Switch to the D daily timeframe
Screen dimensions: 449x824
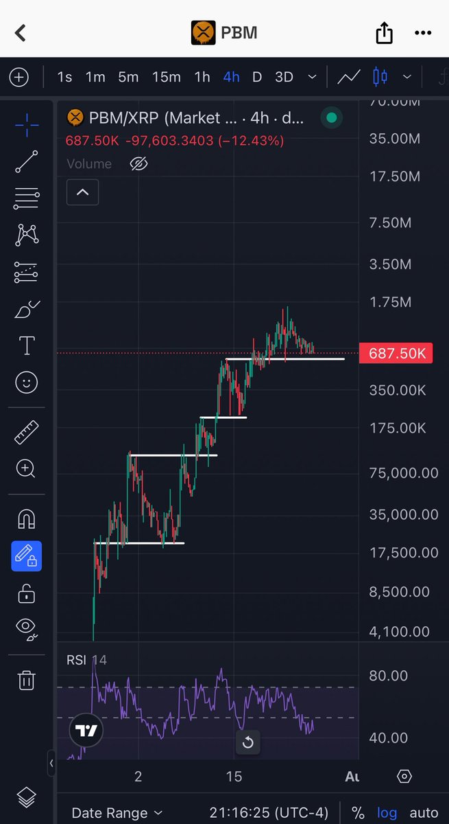257,77
